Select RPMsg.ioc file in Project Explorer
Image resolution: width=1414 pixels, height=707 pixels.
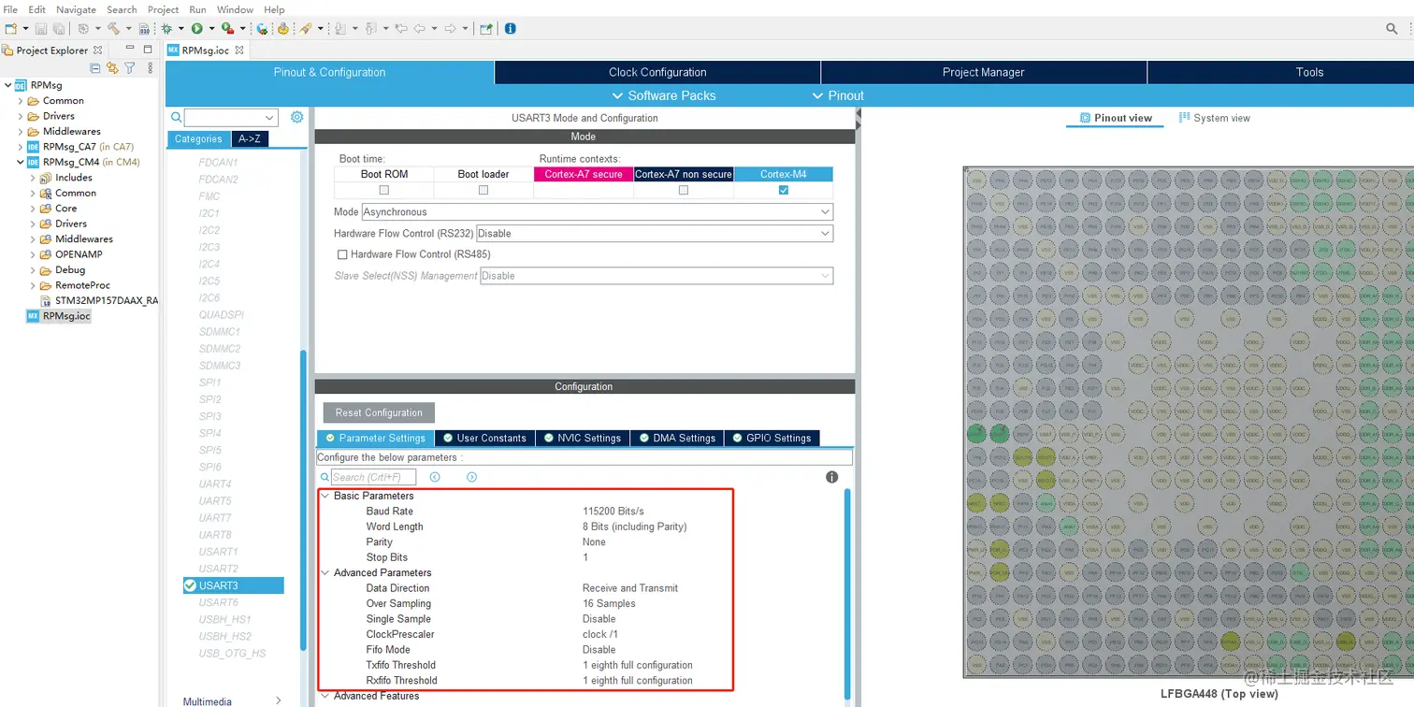point(66,316)
